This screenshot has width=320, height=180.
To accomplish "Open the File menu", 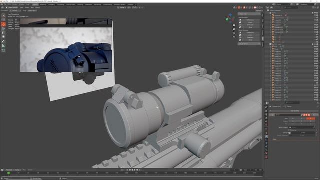I will pos(5,4).
